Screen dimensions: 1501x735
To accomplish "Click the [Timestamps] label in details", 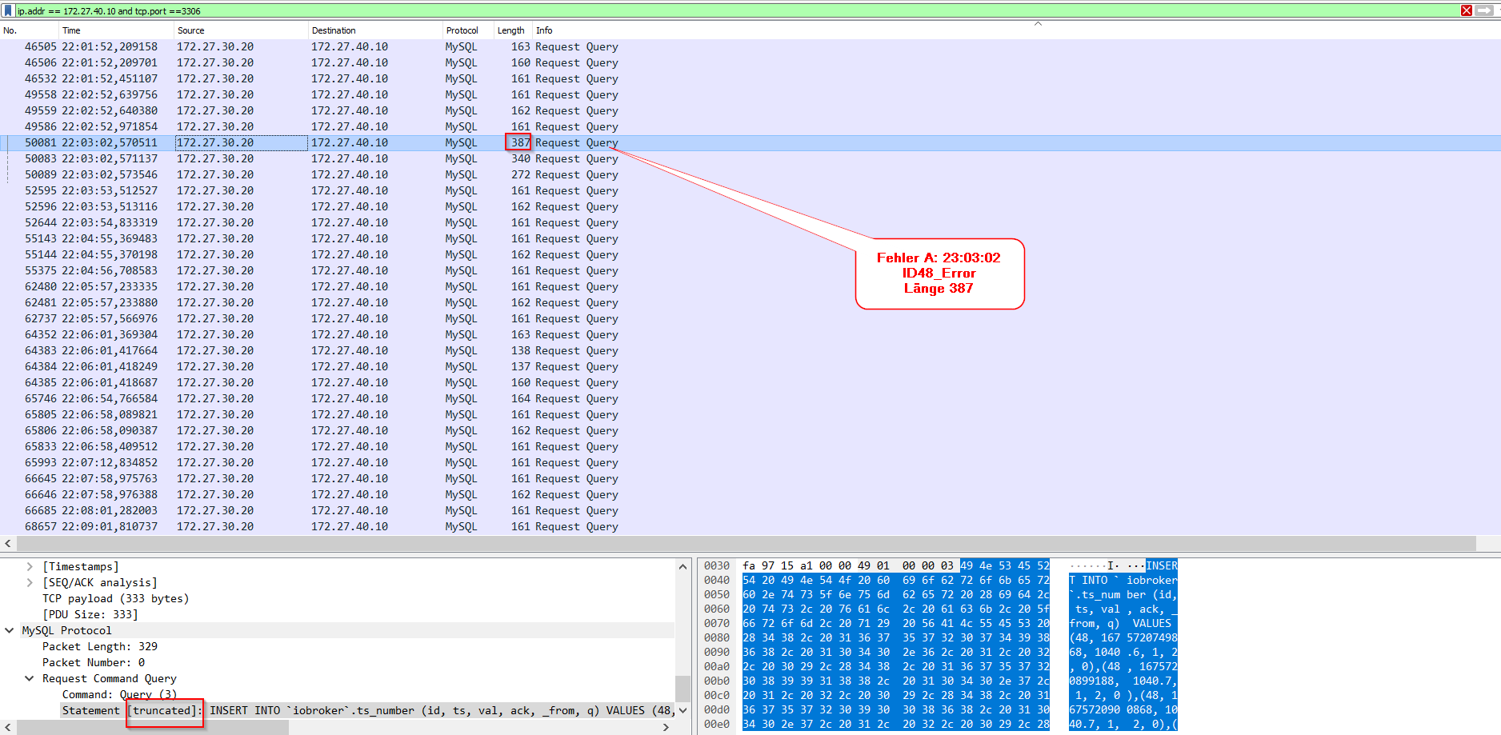I will (x=80, y=566).
